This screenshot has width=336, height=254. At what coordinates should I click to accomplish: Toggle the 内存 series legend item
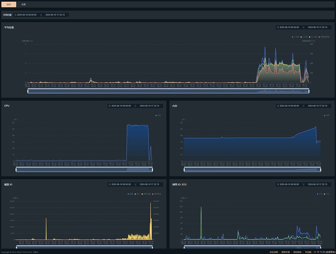[327, 115]
